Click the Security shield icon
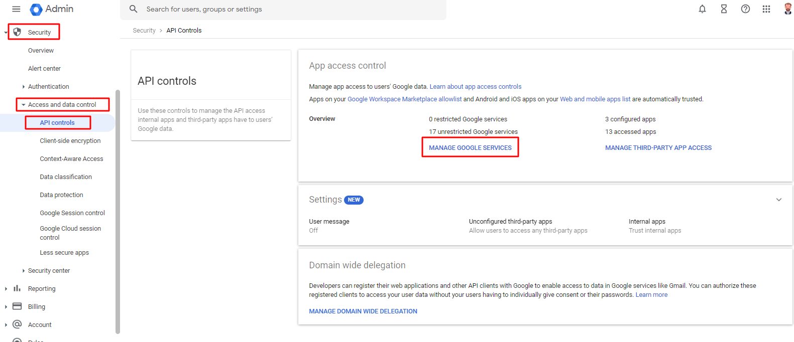This screenshot has height=342, width=794. (x=17, y=32)
